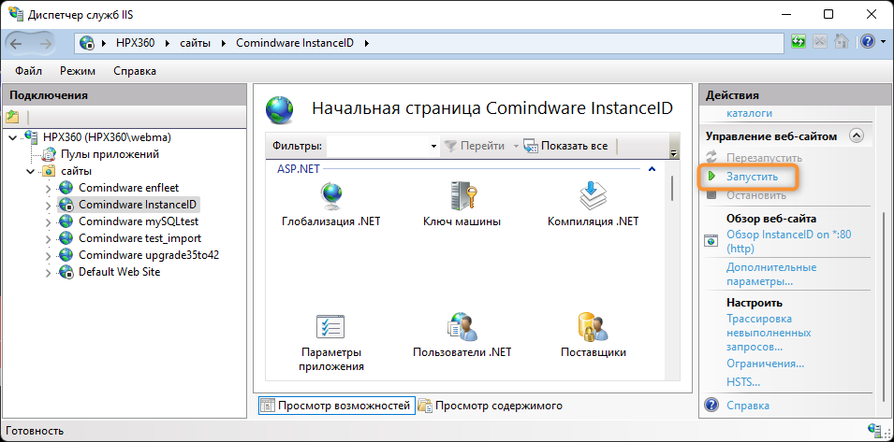Open the Компиляция .NET feature icon

click(x=593, y=195)
